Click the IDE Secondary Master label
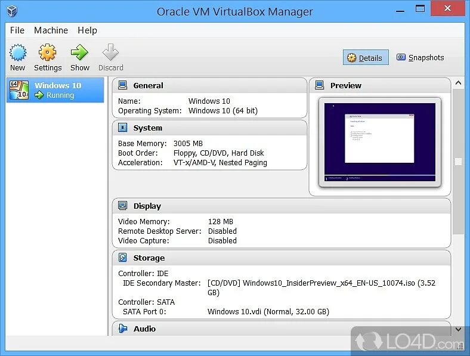The height and width of the screenshot is (356, 470). [x=162, y=283]
